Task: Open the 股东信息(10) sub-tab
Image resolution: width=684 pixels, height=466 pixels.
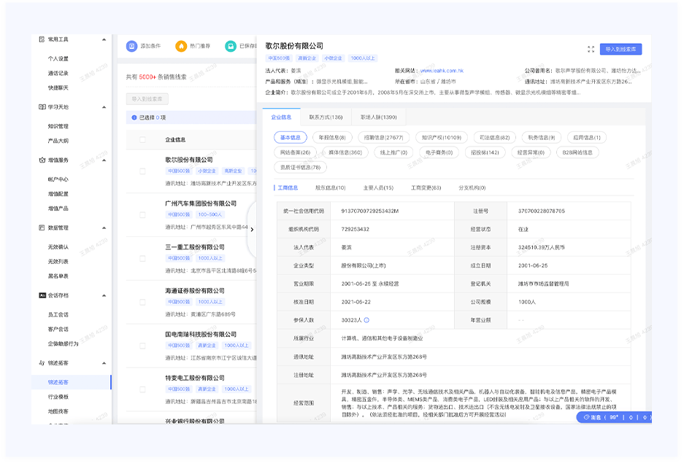Action: click(330, 187)
